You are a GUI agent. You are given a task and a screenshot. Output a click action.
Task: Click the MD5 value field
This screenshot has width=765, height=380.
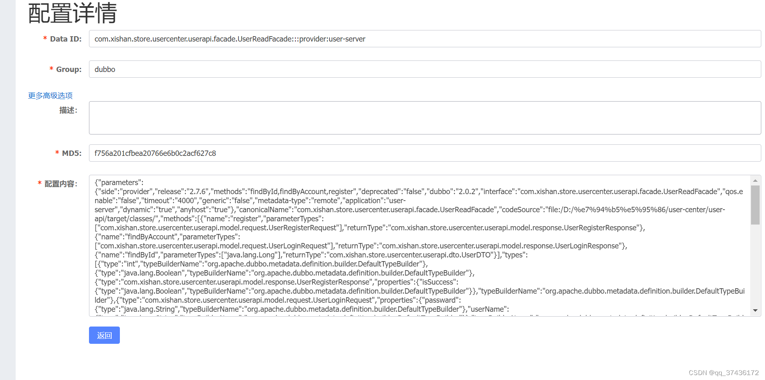[425, 153]
